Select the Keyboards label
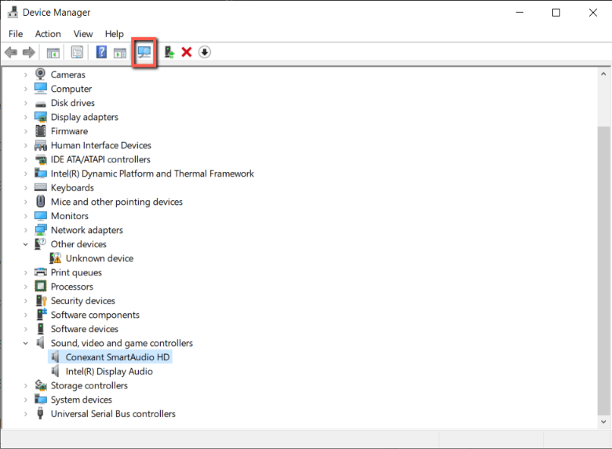The width and height of the screenshot is (612, 449). pos(72,188)
